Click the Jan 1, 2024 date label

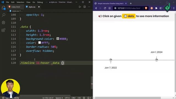[156, 52]
